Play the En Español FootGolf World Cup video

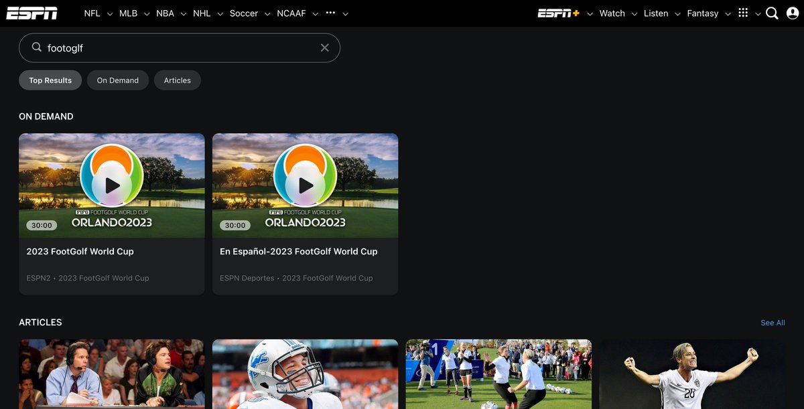click(306, 185)
